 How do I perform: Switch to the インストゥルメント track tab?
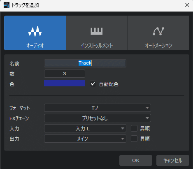click(x=97, y=33)
